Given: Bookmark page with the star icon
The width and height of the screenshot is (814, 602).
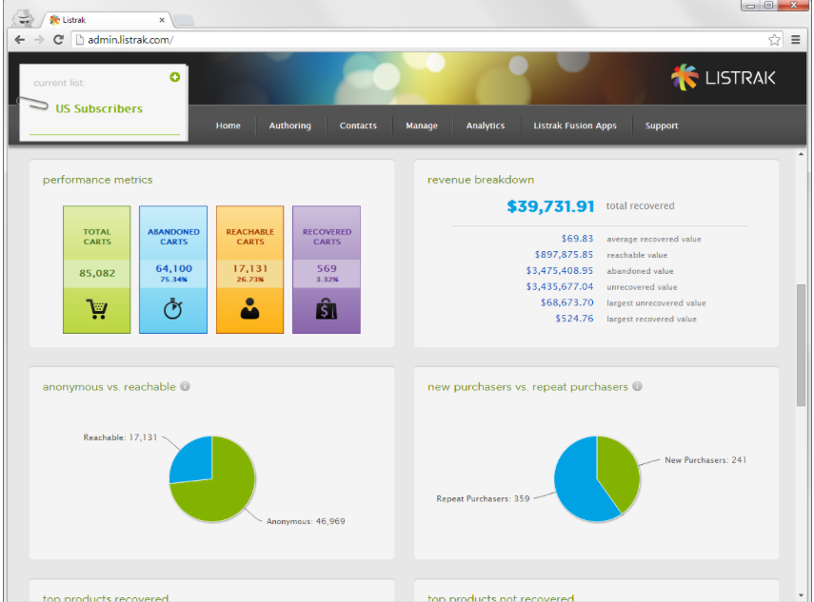Looking at the screenshot, I should click(x=774, y=40).
